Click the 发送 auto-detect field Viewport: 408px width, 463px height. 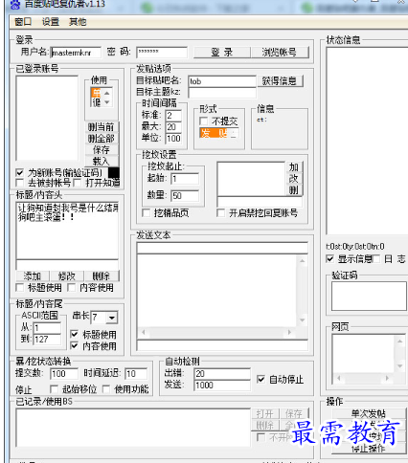pyautogui.click(x=222, y=386)
